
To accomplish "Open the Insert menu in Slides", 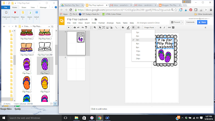I will click(x=87, y=23).
